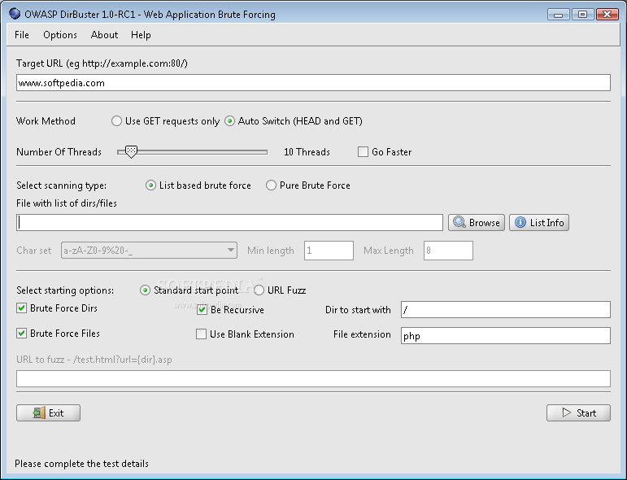Click the URL to fuzz input field

[313, 379]
